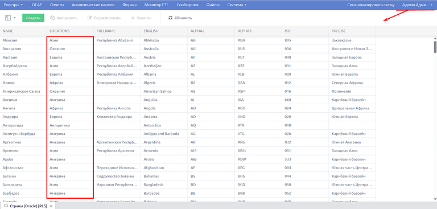Click Синхронизировать схему link

371,5
